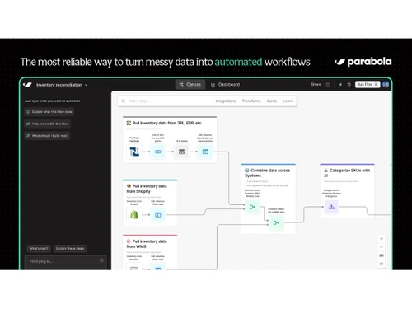
Task: Click the 'Explain these steps' chip
Action: [70, 248]
